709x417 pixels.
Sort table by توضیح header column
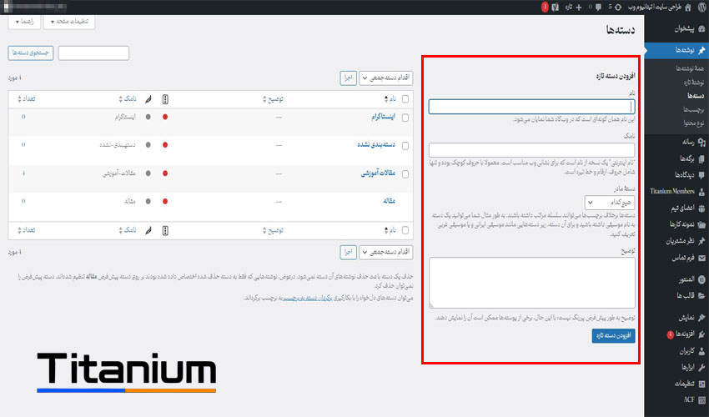tap(273, 99)
